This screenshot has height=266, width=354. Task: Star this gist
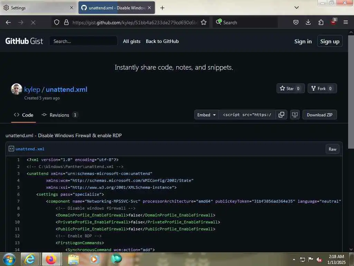[x=290, y=88]
